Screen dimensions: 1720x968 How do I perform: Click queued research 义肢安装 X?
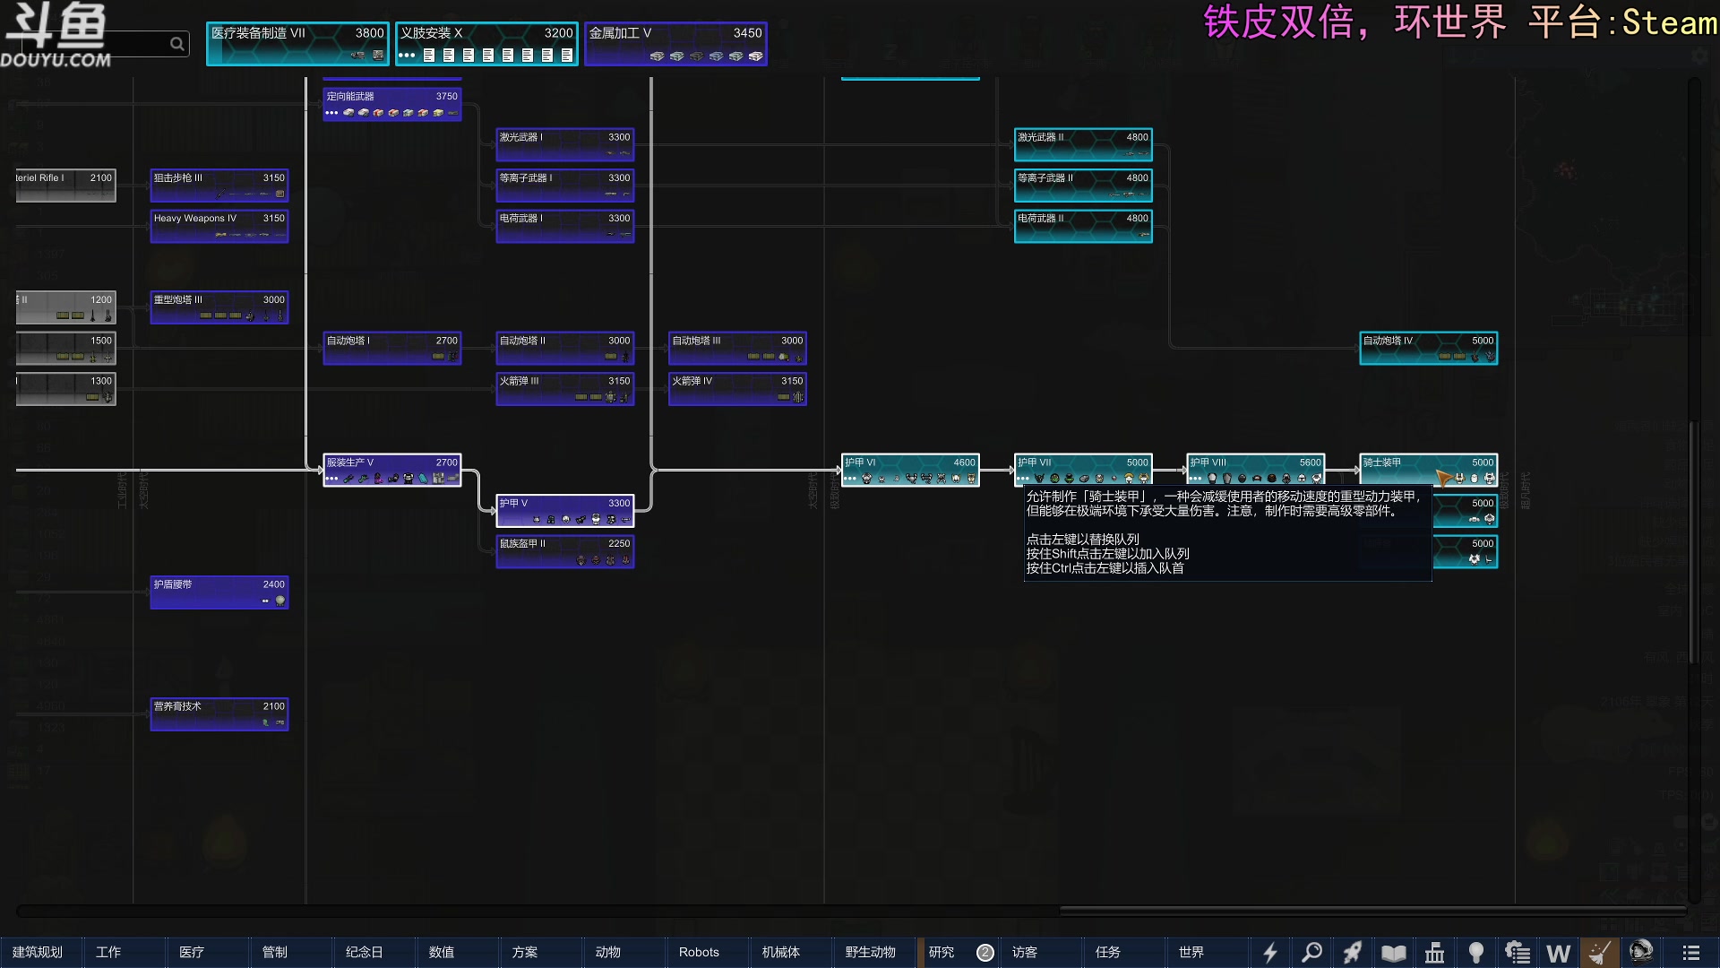pos(486,44)
